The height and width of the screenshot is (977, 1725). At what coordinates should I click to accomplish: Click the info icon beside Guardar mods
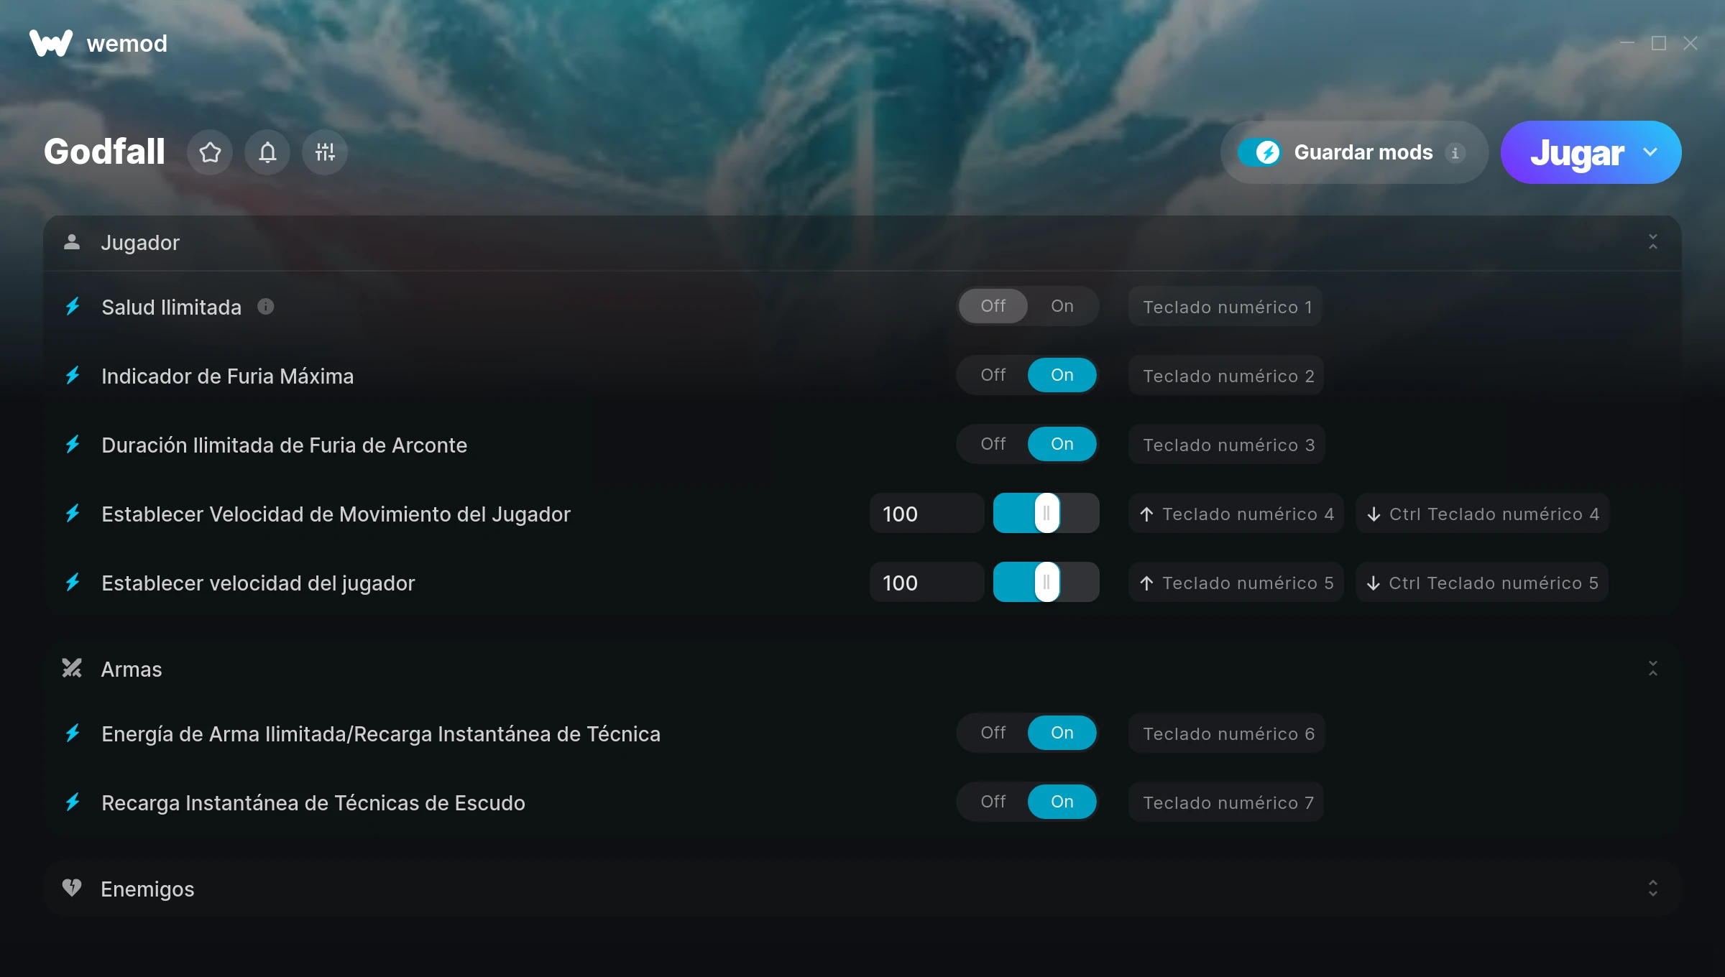pyautogui.click(x=1455, y=153)
